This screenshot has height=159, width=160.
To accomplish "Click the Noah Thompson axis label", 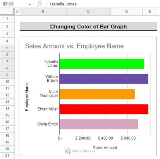I will tap(49, 94).
